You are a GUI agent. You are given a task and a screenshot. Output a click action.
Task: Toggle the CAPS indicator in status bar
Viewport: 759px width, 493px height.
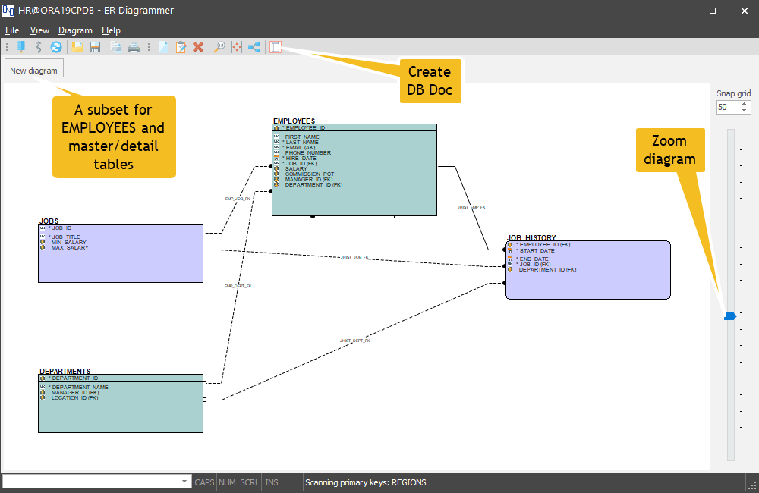[203, 482]
